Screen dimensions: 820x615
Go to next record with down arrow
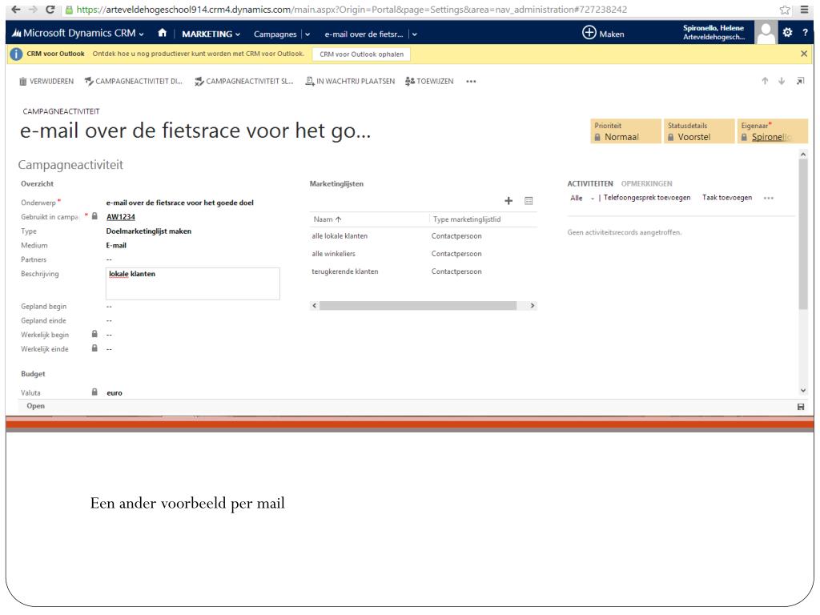point(783,82)
